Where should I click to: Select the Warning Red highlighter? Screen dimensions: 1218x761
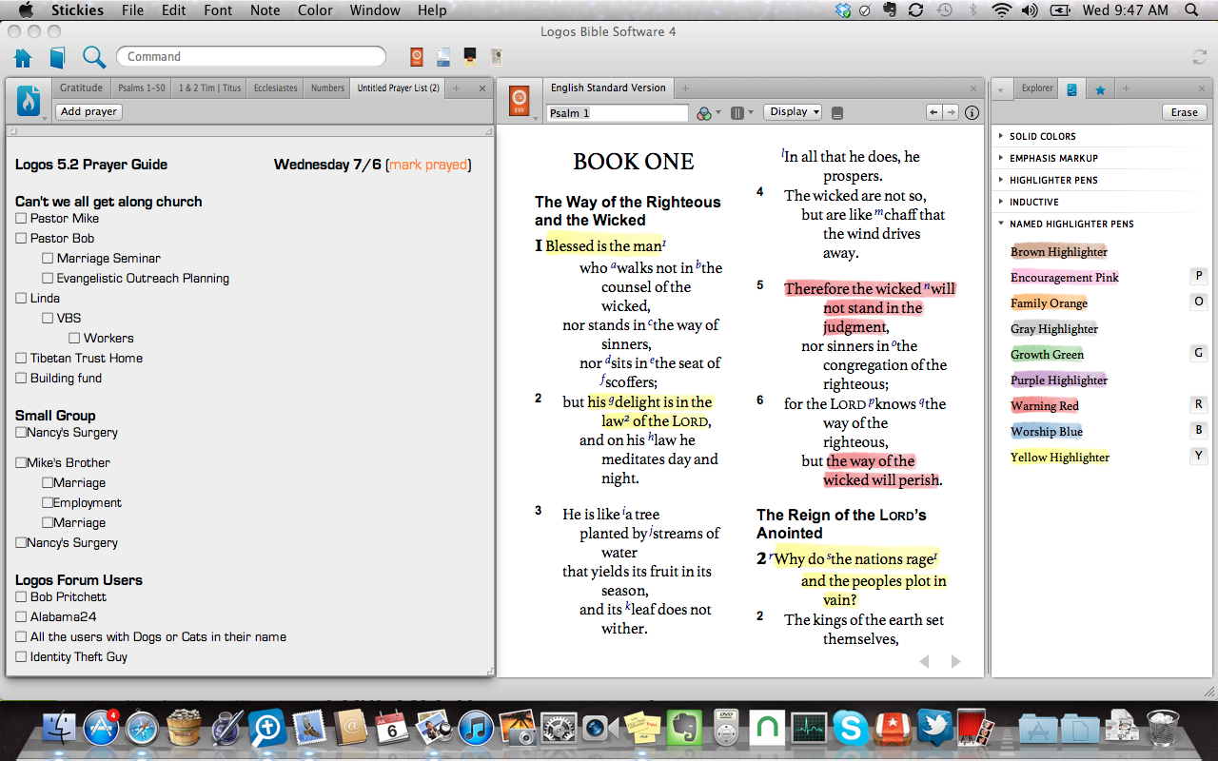pyautogui.click(x=1045, y=406)
